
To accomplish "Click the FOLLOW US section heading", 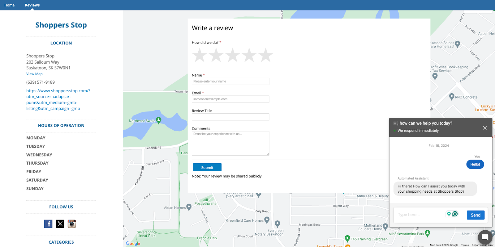I will coord(61,207).
